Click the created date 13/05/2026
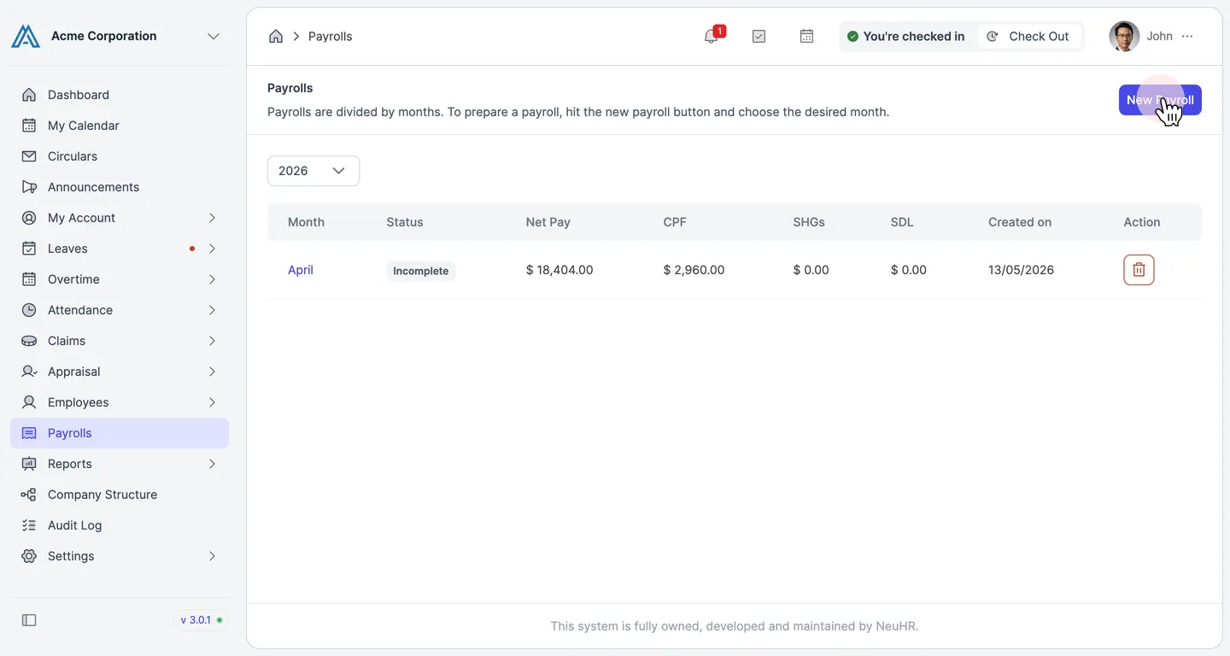 pyautogui.click(x=1021, y=270)
